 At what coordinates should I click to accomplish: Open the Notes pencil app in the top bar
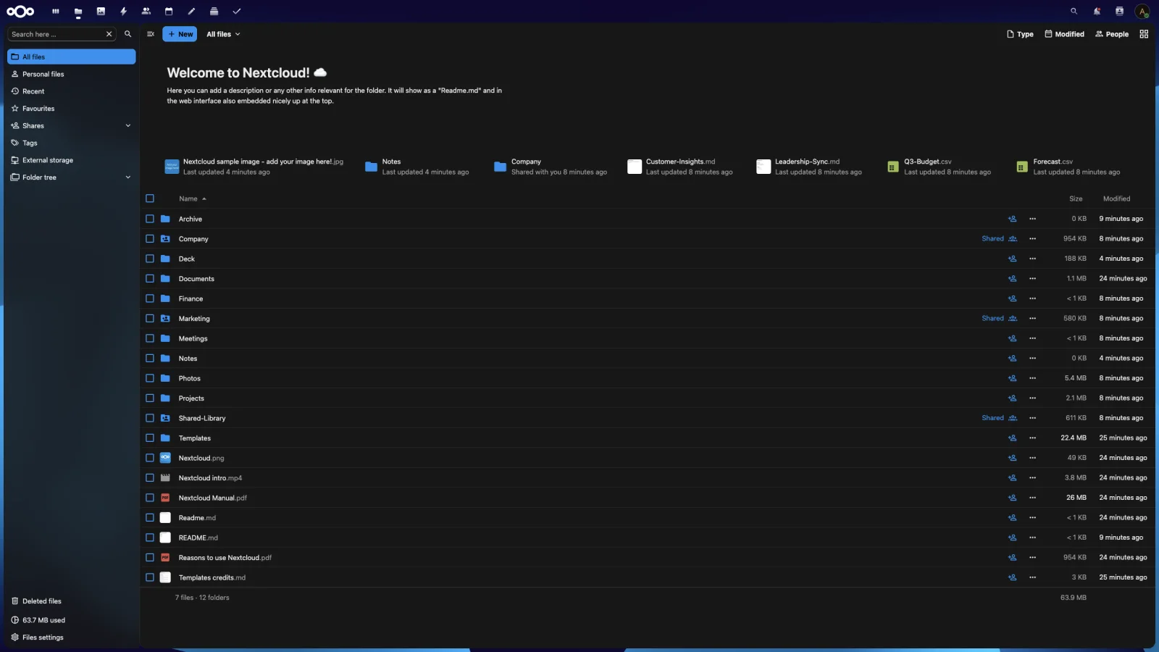tap(191, 11)
